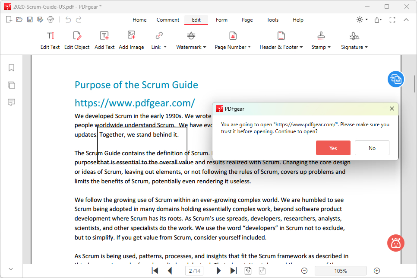Viewport: 417px width, 278px height.
Task: Switch to the Comment tab
Action: pos(168,20)
